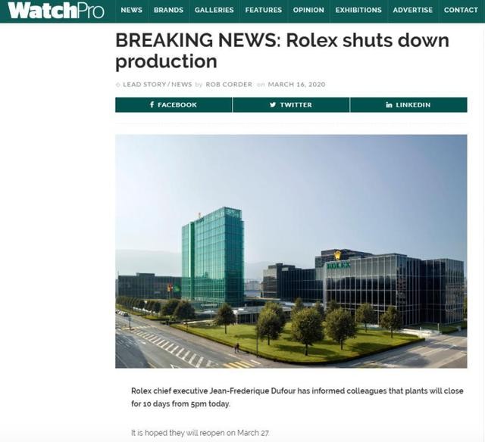Open the Brands menu item
485x442 pixels.
[x=168, y=10]
